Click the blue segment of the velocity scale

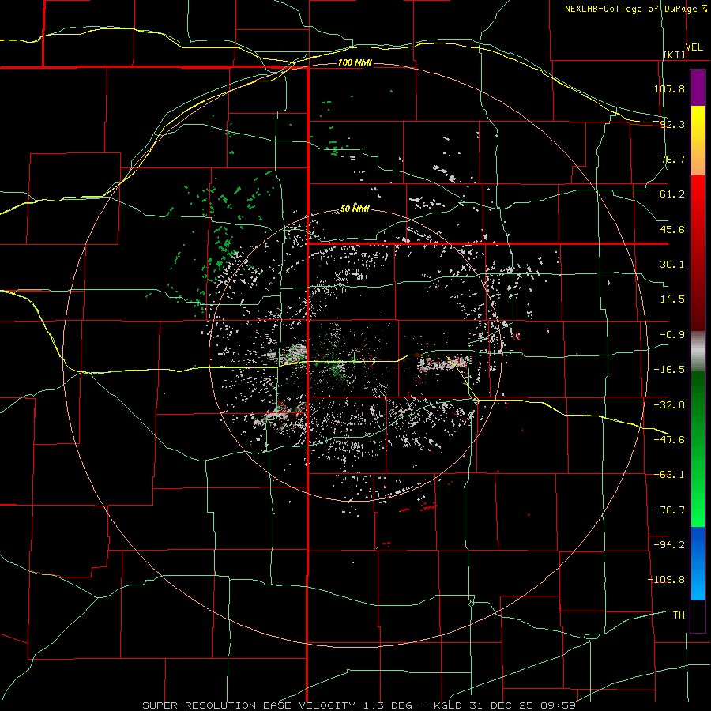pyautogui.click(x=698, y=563)
